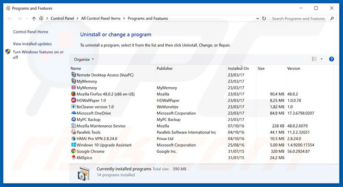Click the Google Chrome program icon
343x187 pixels.
(73, 151)
